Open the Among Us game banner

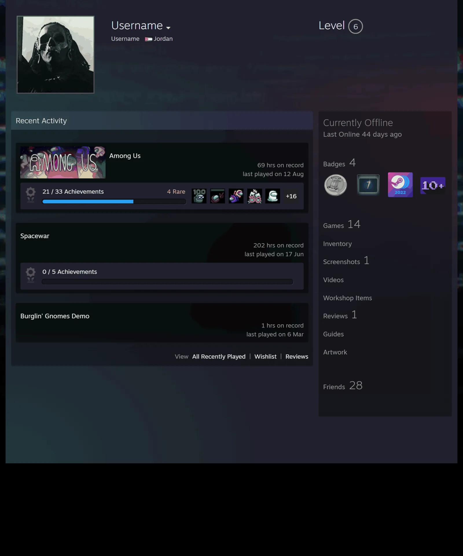click(x=63, y=162)
